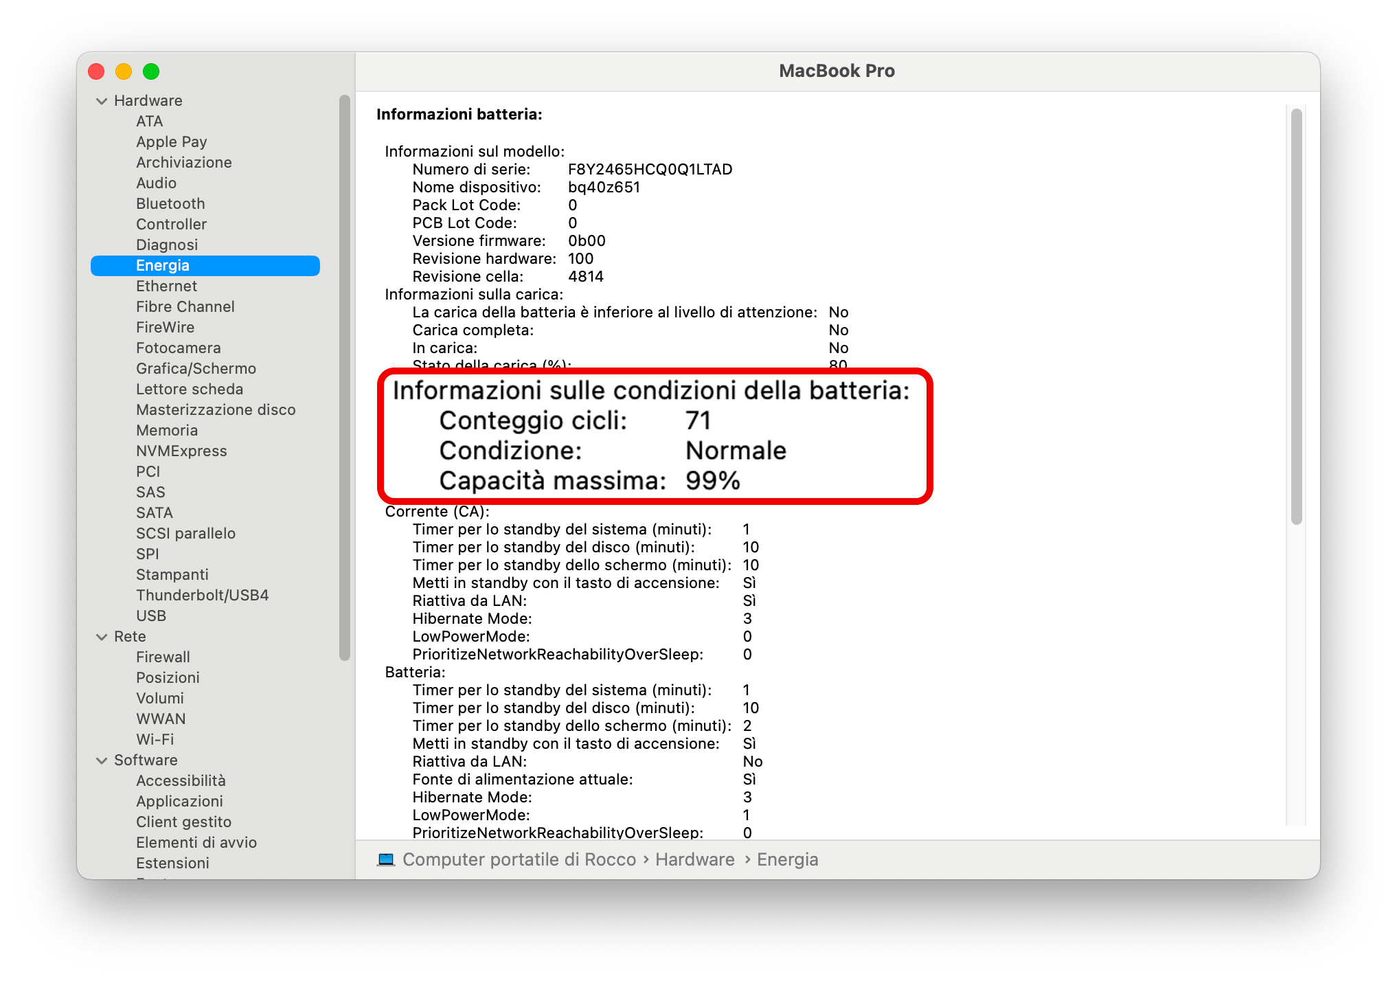Select Masterizzazione disco in the sidebar
The image size is (1397, 981).
(216, 410)
